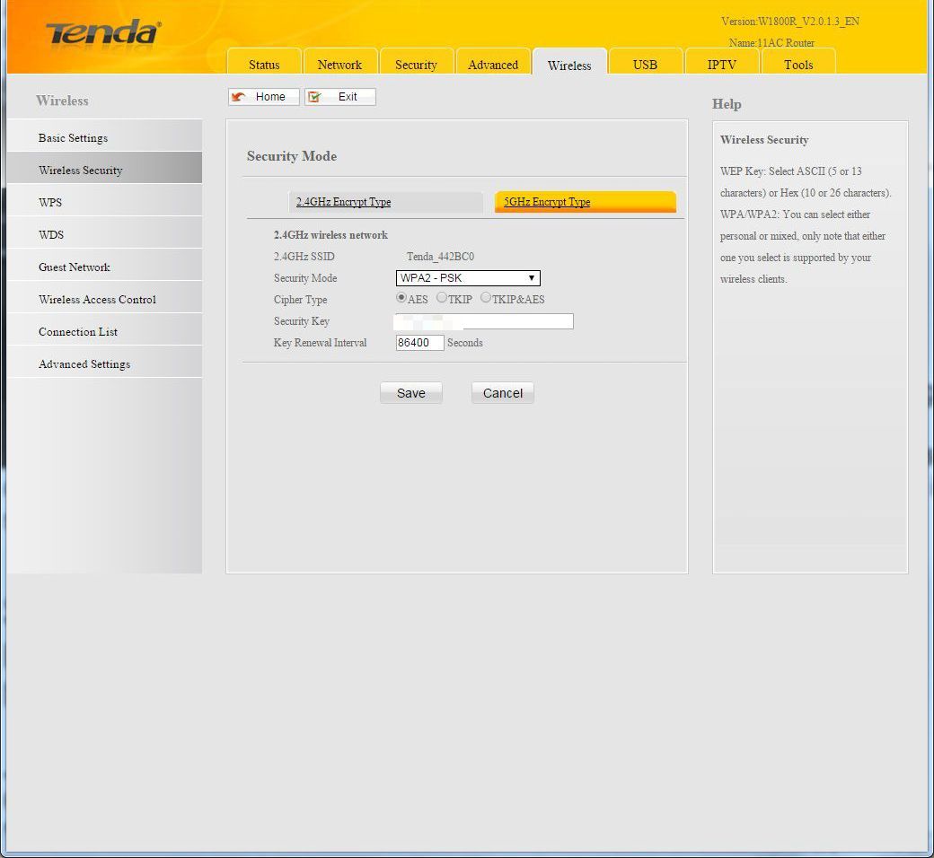Viewport: 934px width, 858px height.
Task: Open the USB tab
Action: [645, 65]
